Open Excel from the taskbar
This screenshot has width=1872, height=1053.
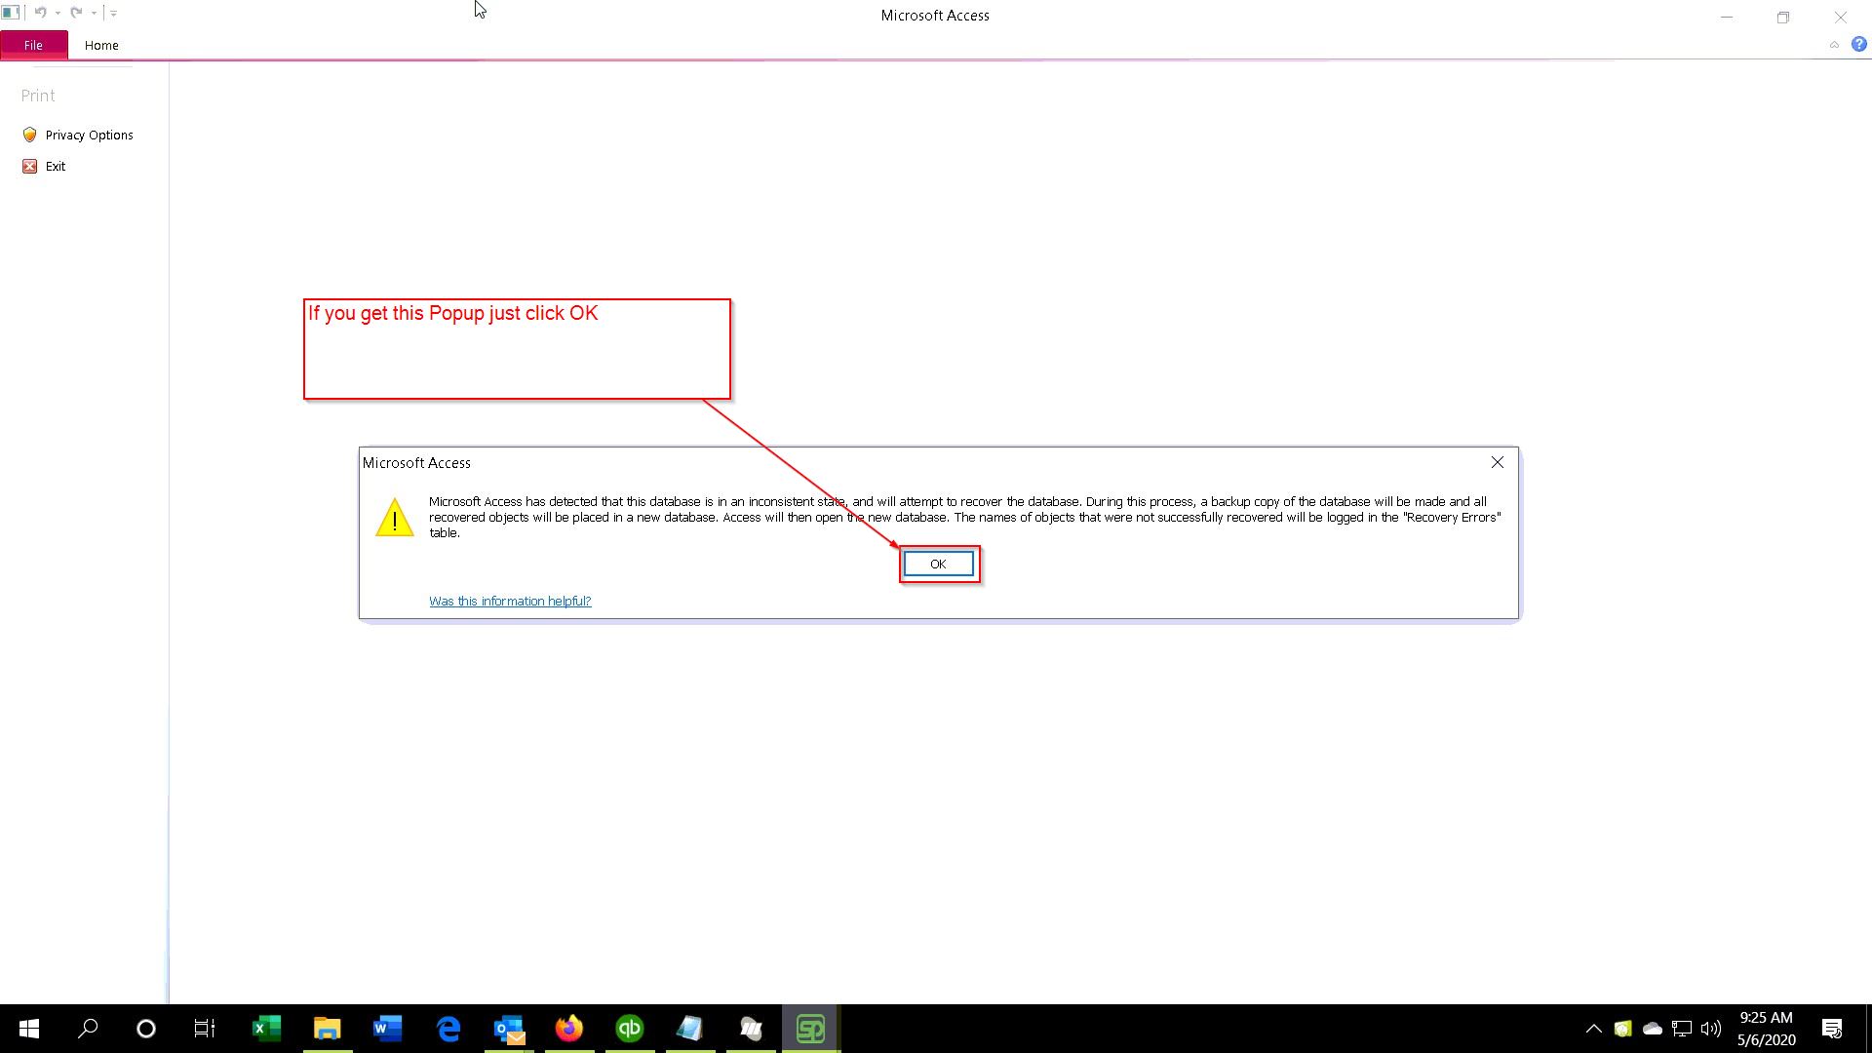(x=266, y=1029)
